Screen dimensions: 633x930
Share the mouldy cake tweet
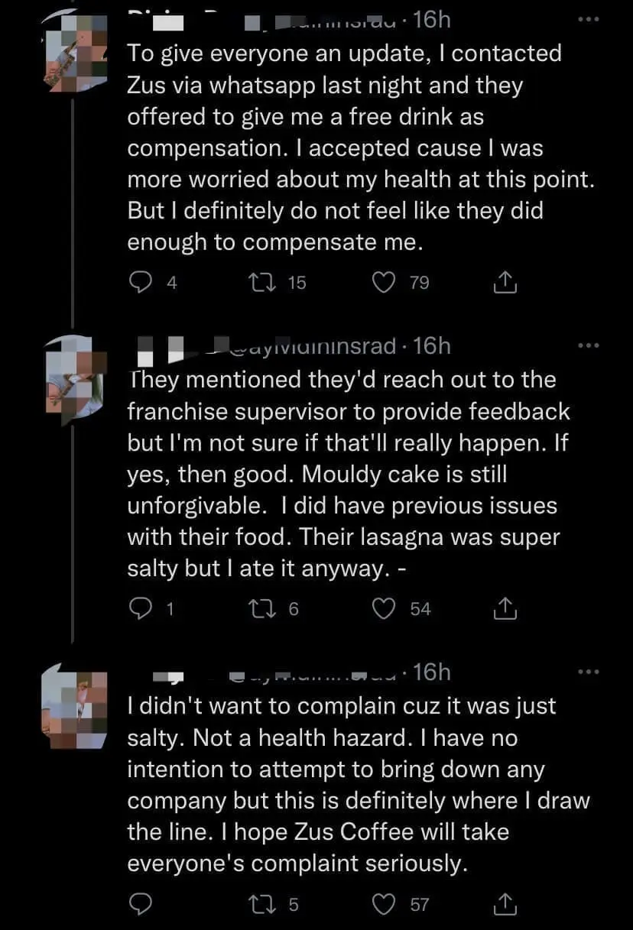(x=505, y=609)
